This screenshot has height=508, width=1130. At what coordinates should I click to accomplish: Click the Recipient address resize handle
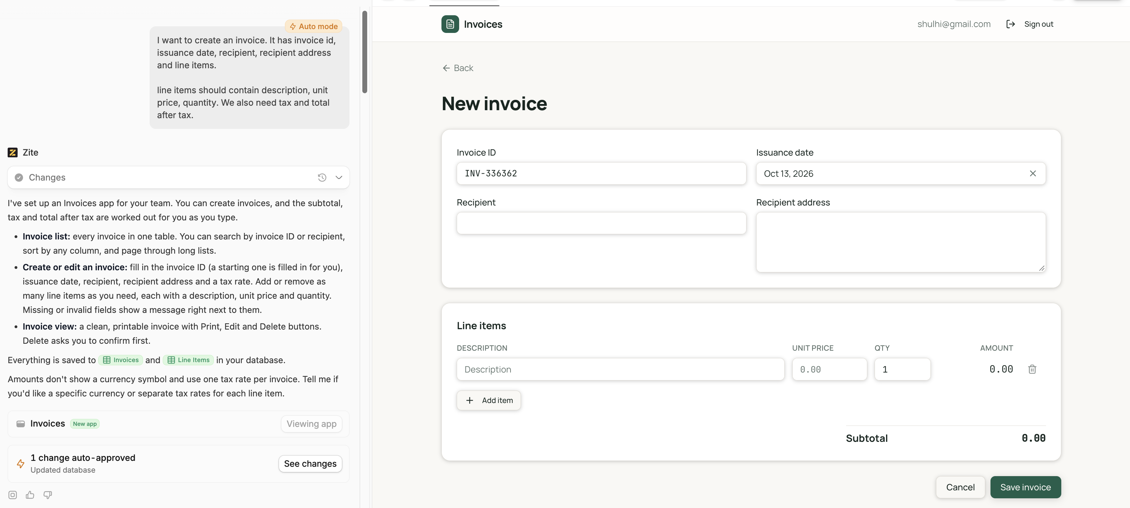[x=1042, y=268]
